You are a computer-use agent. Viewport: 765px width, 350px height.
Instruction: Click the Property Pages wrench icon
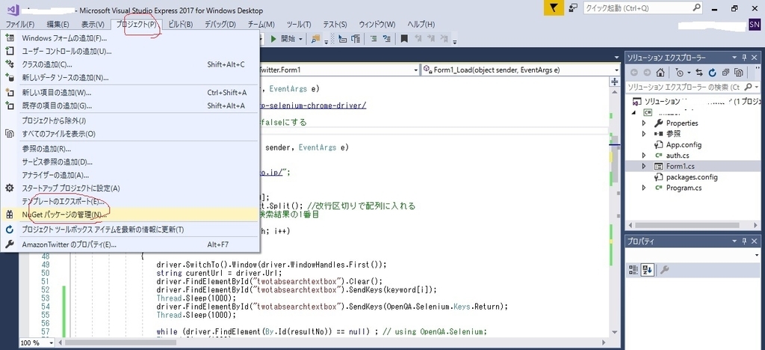point(664,269)
